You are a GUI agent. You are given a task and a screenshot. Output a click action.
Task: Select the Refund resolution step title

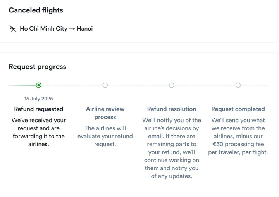[x=172, y=109]
